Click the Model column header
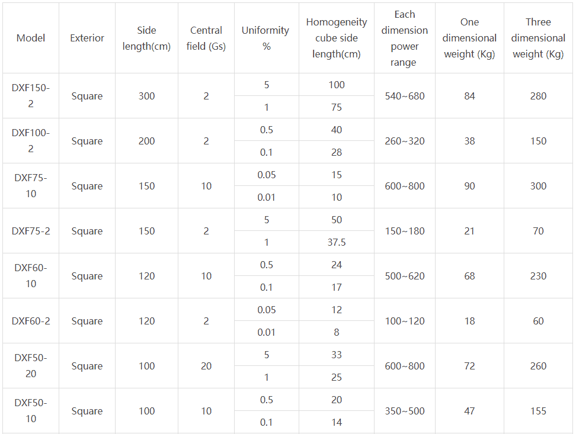Screen dimensions: 576x434 pos(31,38)
